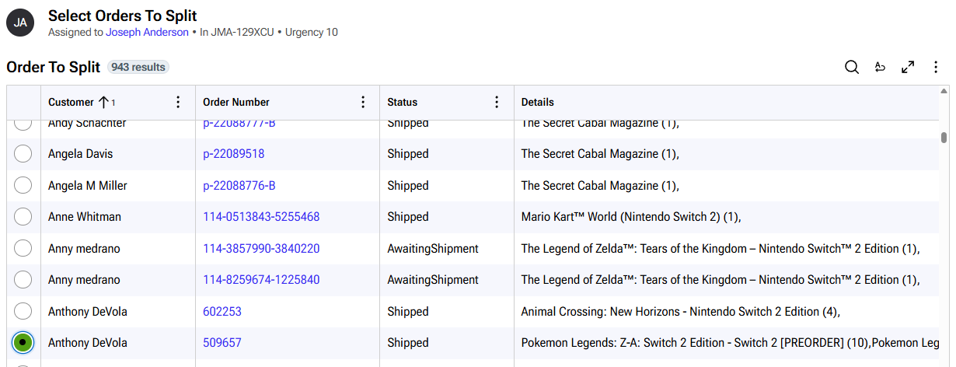The image size is (956, 367).
Task: Open Status column options menu
Action: (497, 102)
